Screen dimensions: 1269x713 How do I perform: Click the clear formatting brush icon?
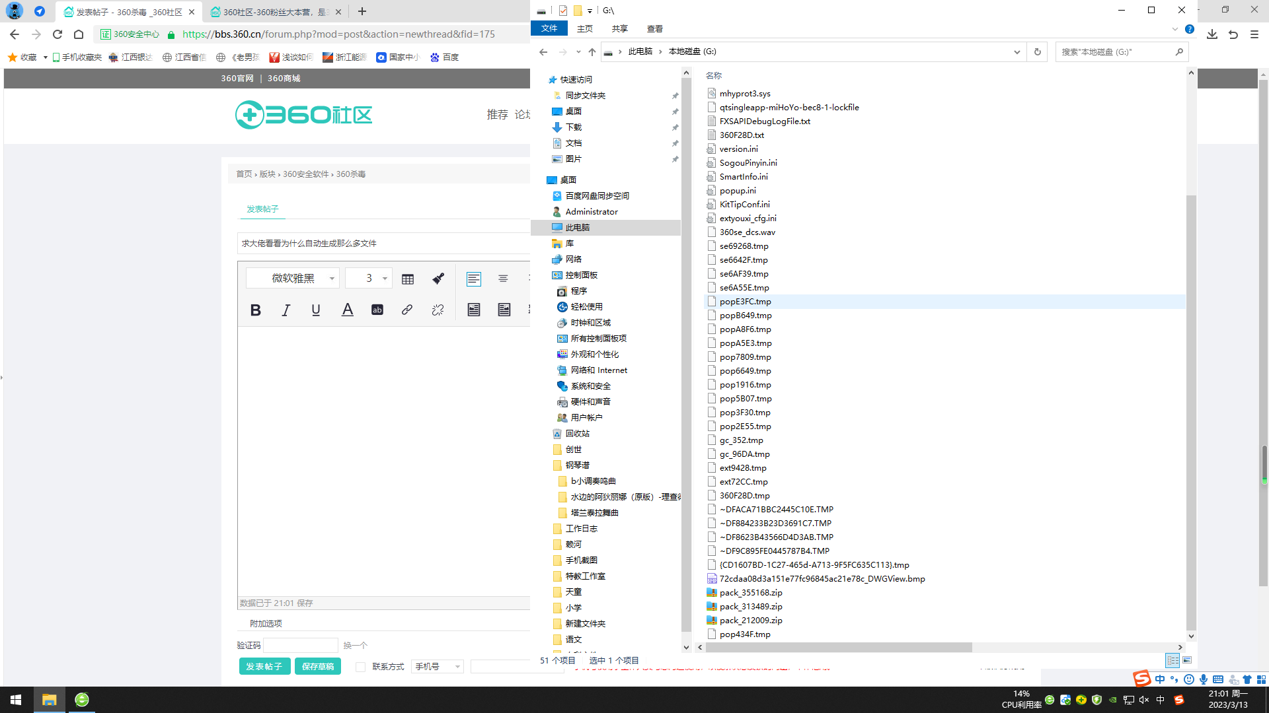[x=438, y=279]
